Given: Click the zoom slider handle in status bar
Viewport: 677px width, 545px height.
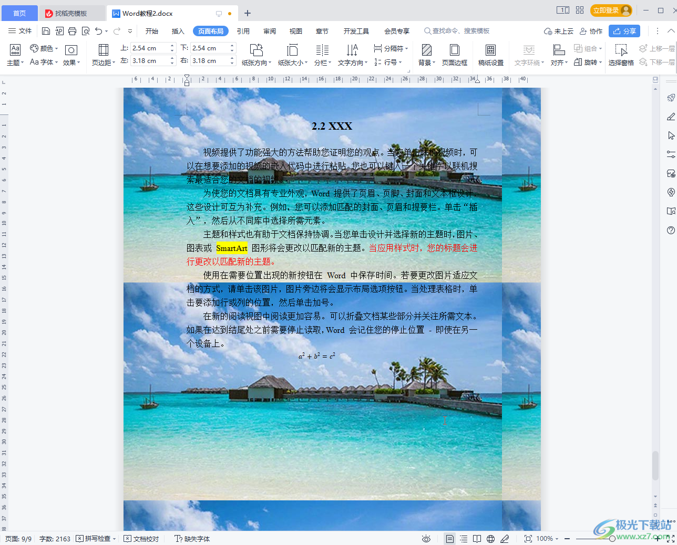Looking at the screenshot, I should click(612, 539).
